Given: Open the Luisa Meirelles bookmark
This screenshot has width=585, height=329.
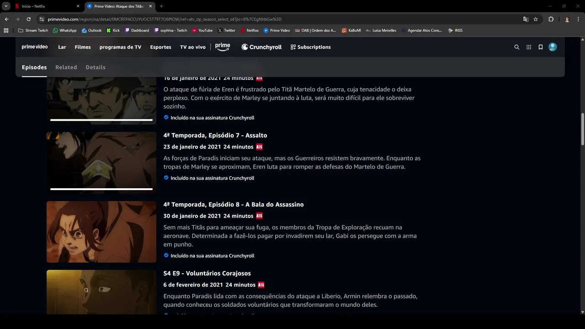Looking at the screenshot, I should pyautogui.click(x=381, y=31).
